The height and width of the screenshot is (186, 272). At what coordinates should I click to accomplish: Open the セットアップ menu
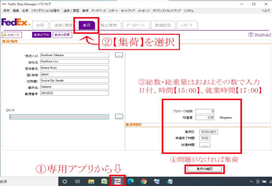(128, 11)
